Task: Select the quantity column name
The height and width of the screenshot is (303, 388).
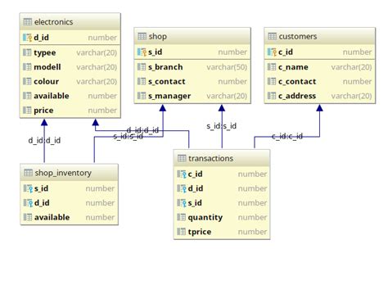Action: (x=205, y=218)
